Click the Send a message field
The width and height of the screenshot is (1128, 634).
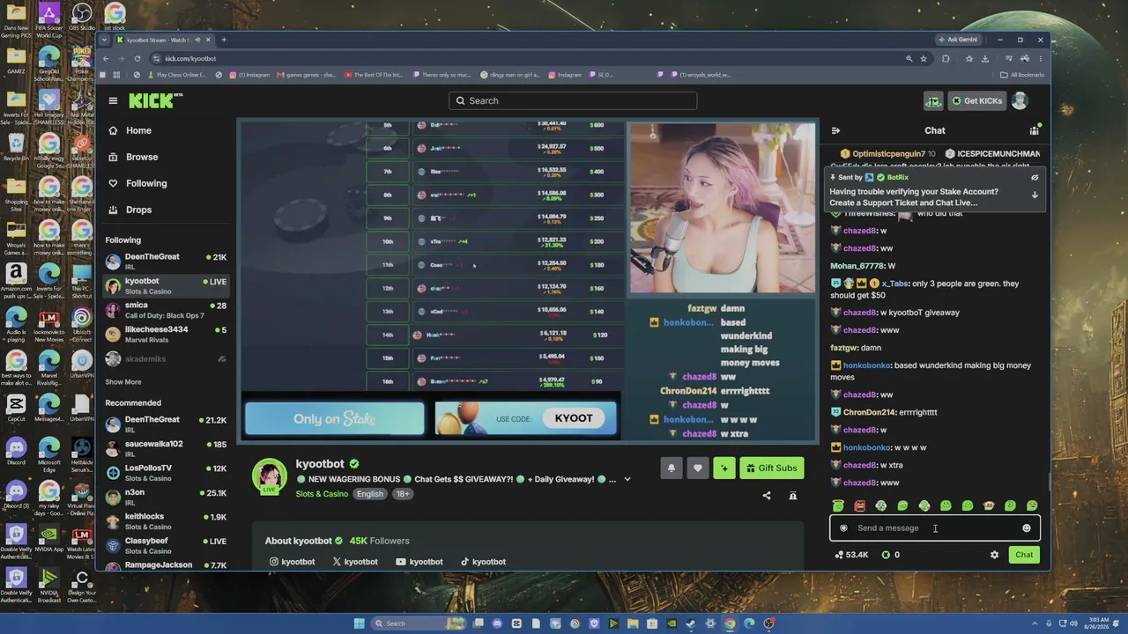tap(934, 528)
